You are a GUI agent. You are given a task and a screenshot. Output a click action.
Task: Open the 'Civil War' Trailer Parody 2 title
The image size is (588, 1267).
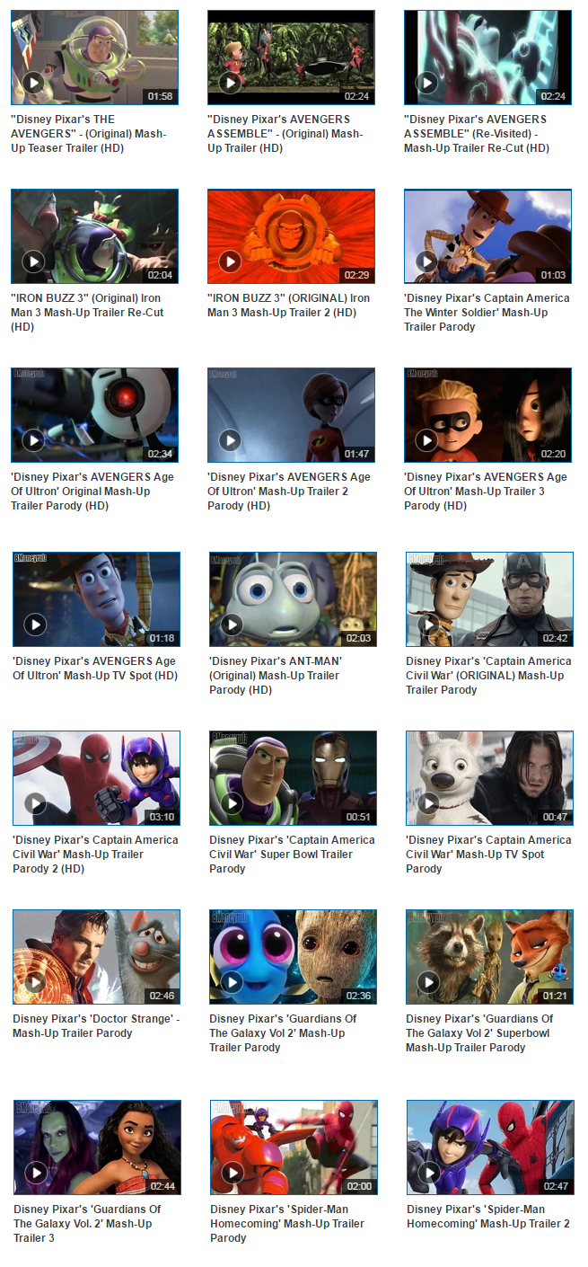(x=95, y=855)
